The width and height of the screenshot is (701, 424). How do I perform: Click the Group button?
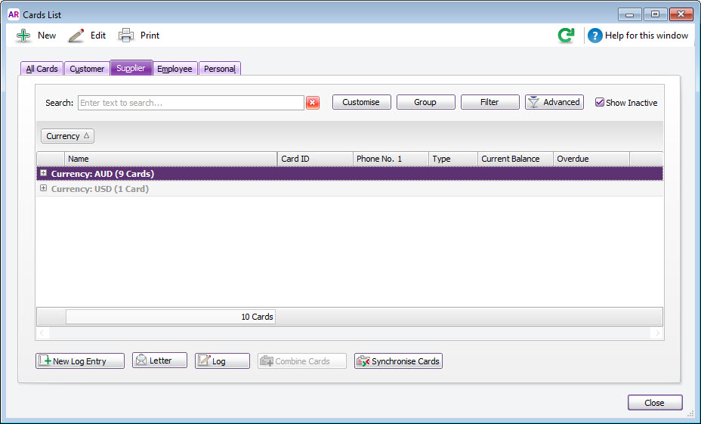point(425,102)
